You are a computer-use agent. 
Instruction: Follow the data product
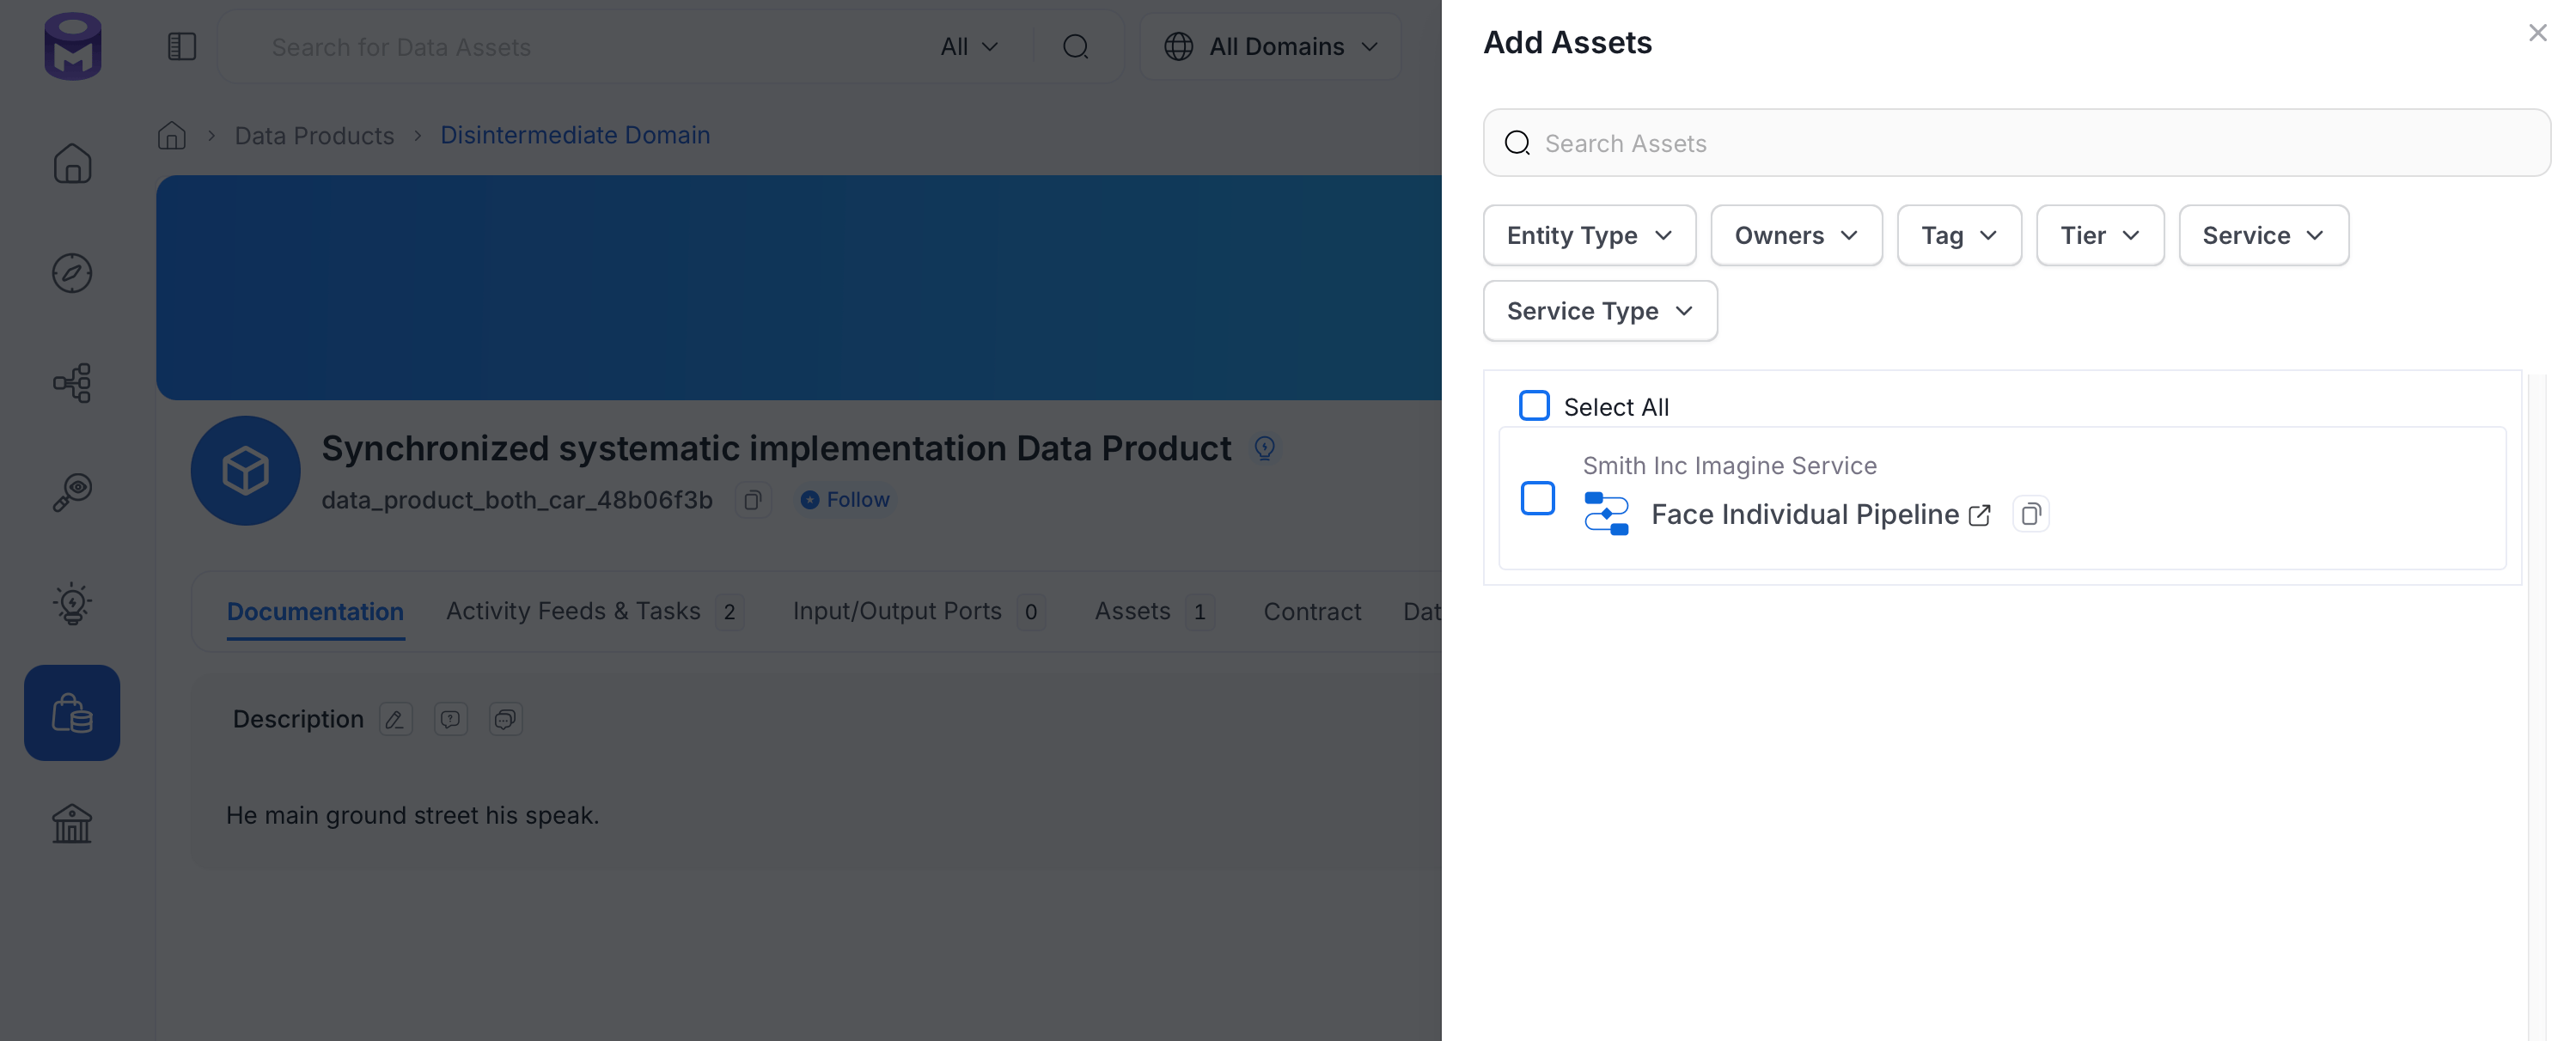tap(845, 499)
